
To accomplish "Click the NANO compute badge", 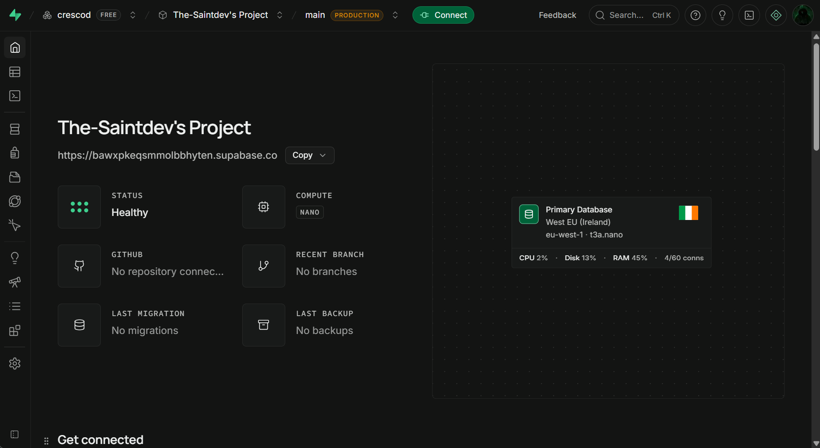I will pyautogui.click(x=310, y=212).
